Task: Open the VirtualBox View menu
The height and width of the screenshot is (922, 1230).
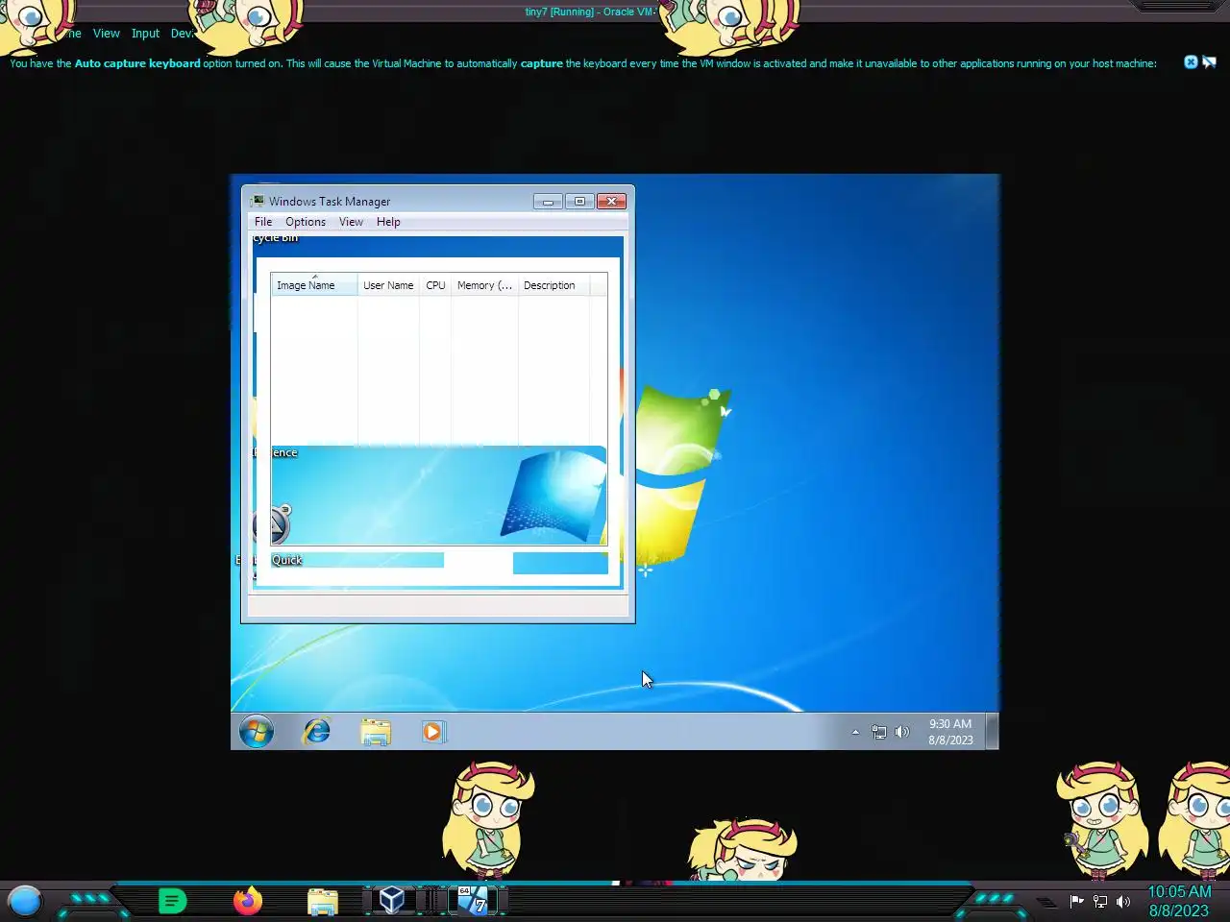Action: (x=106, y=34)
